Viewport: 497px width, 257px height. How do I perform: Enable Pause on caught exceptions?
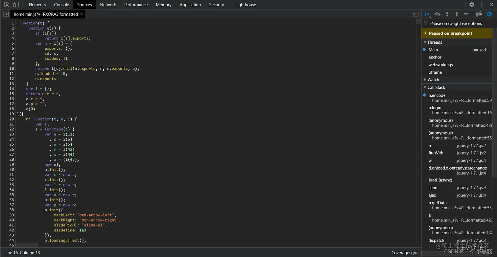pyautogui.click(x=426, y=23)
